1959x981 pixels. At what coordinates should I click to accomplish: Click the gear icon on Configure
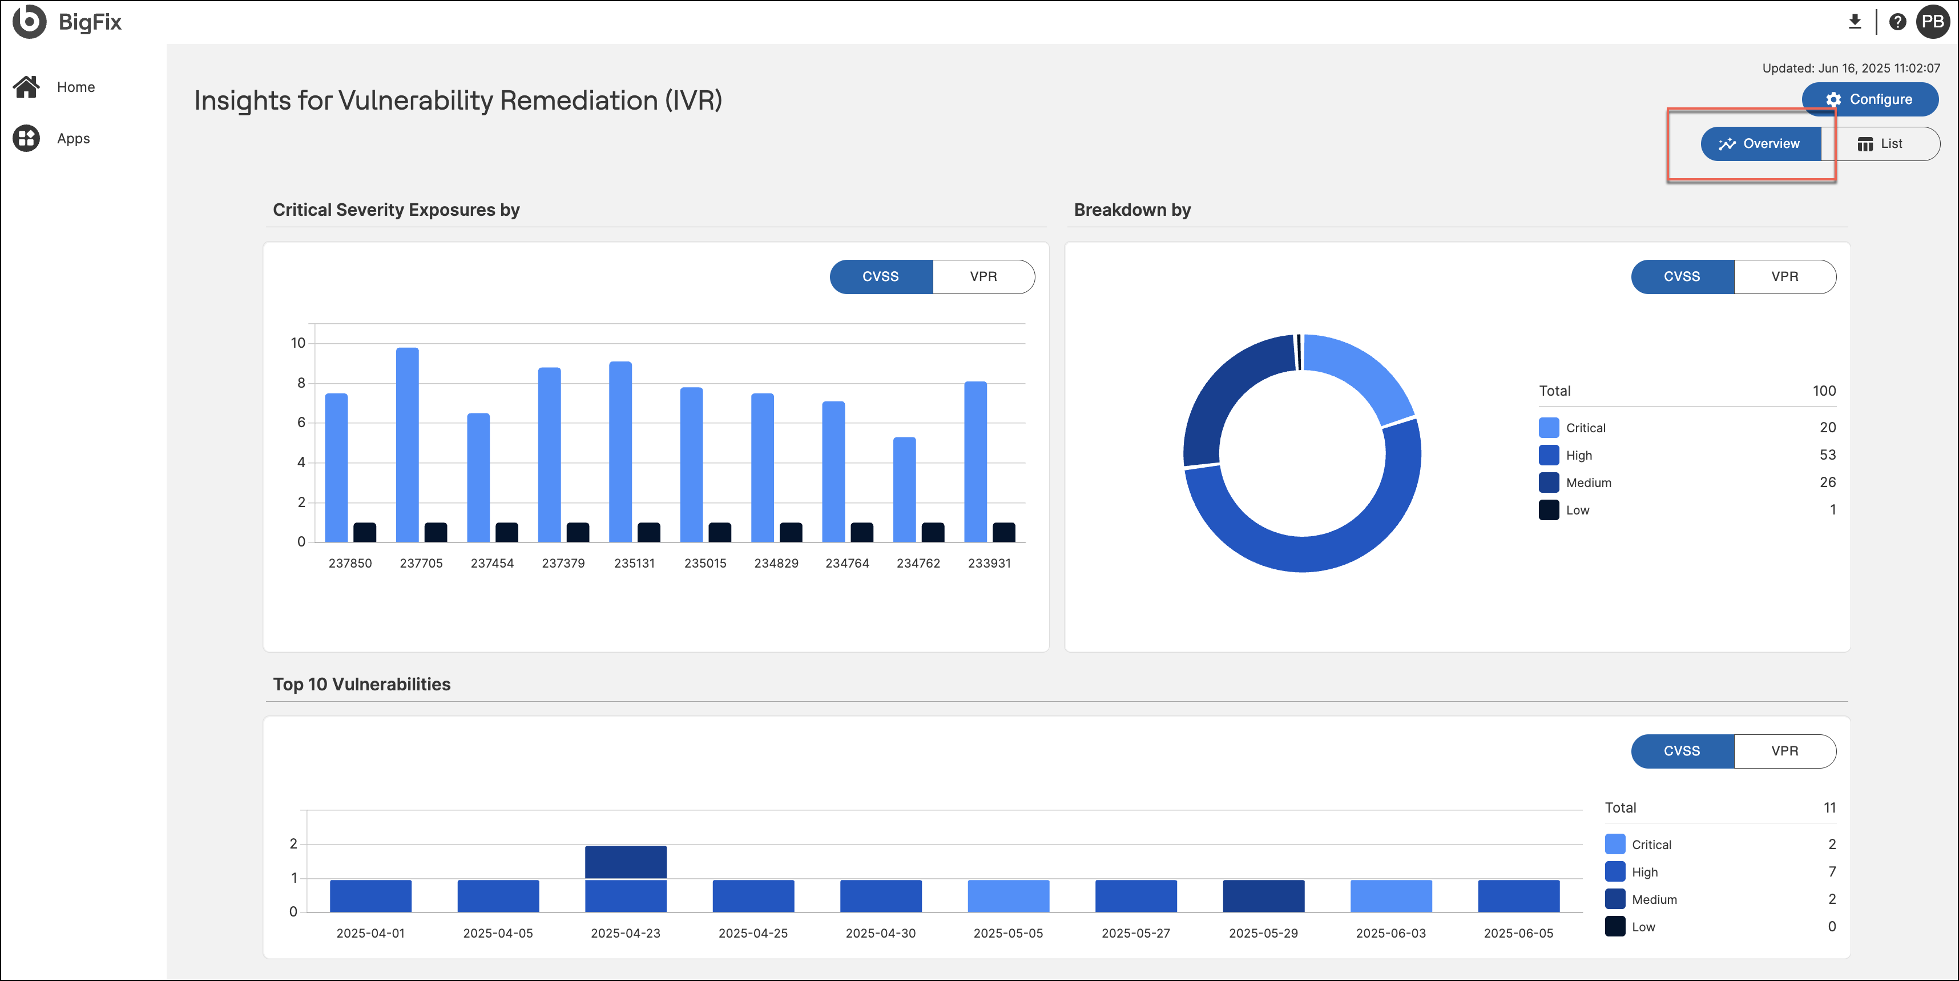pyautogui.click(x=1833, y=99)
